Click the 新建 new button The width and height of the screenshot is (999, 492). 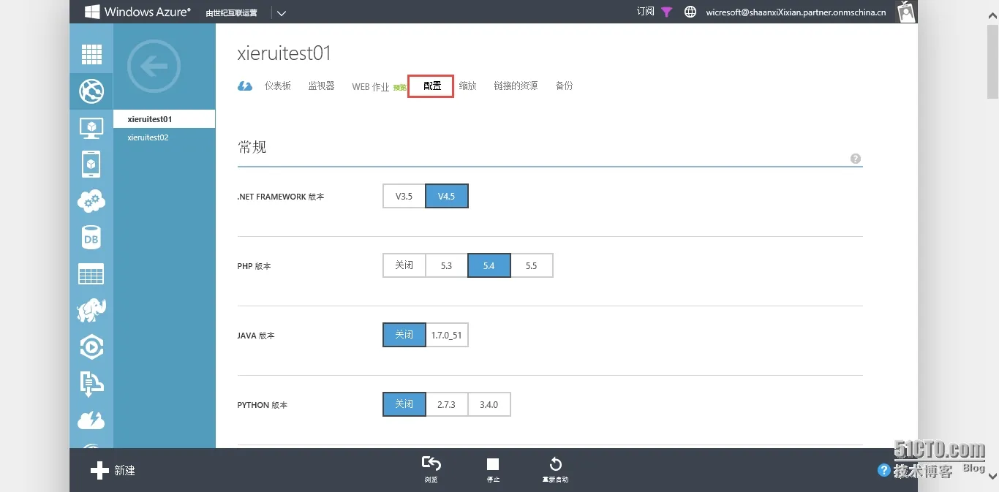pos(113,470)
